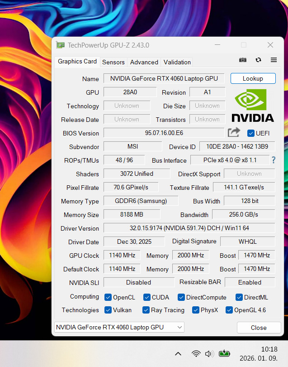Click the Die Size Unknown field
The height and width of the screenshot is (367, 288).
pyautogui.click(x=208, y=106)
